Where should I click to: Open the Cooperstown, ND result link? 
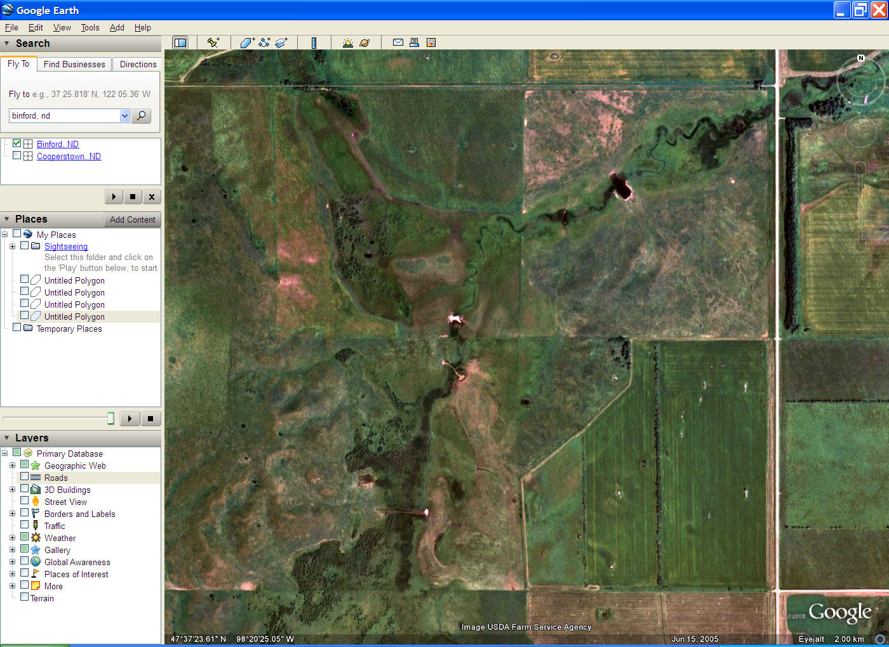[69, 156]
